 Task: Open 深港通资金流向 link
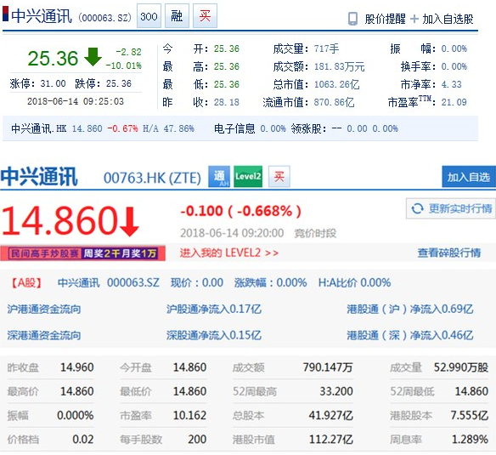click(x=44, y=336)
